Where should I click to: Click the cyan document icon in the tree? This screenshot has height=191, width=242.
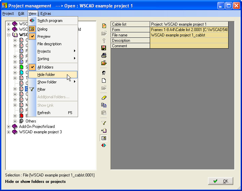22,73
